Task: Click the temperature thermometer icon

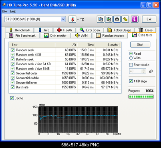Action: tap(72, 19)
